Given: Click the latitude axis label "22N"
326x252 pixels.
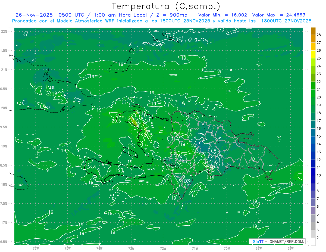Looking at the screenshot, I should coord(5,32).
